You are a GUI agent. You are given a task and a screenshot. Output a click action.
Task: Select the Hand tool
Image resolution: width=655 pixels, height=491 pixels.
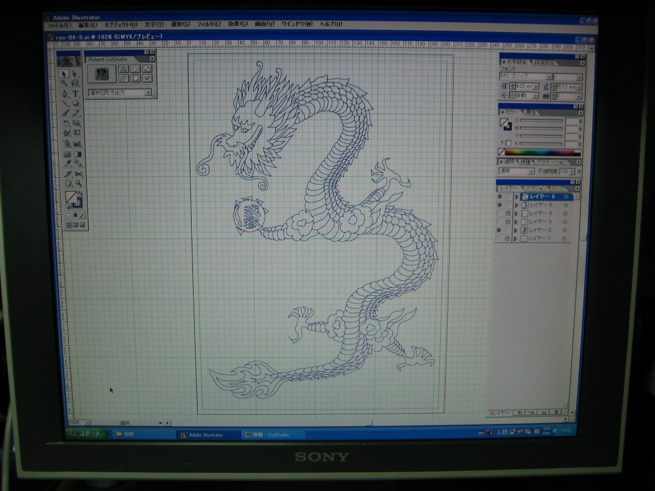tap(68, 183)
